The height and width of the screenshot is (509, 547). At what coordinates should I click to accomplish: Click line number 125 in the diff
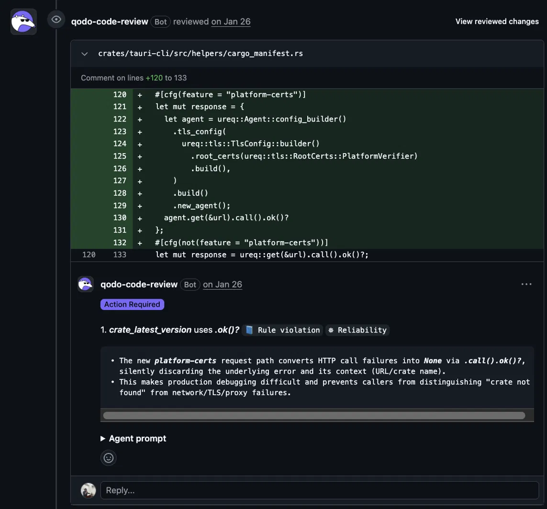(120, 156)
